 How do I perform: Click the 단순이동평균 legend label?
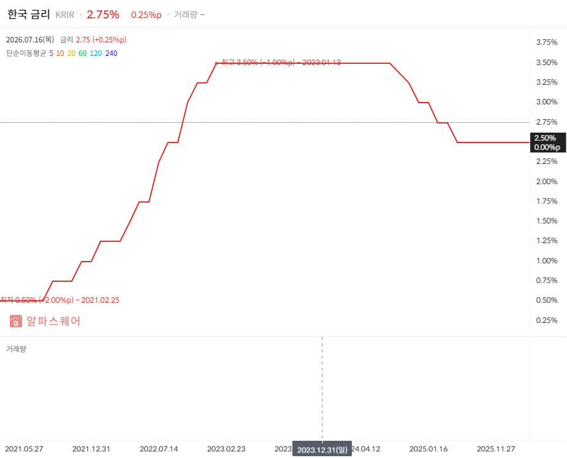click(26, 53)
